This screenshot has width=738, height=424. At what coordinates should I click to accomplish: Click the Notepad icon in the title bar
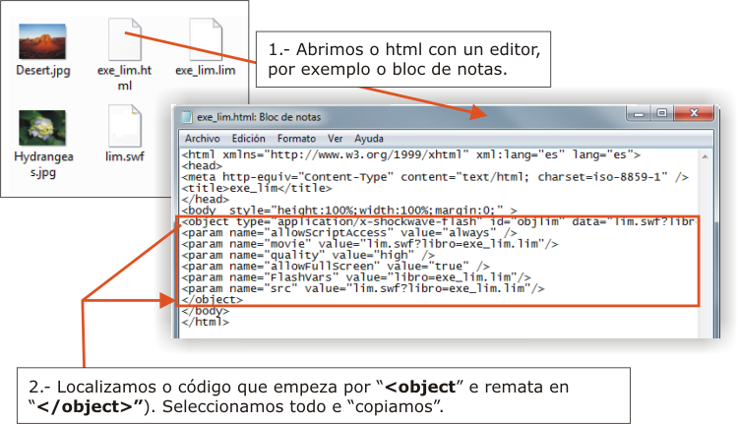coord(187,116)
